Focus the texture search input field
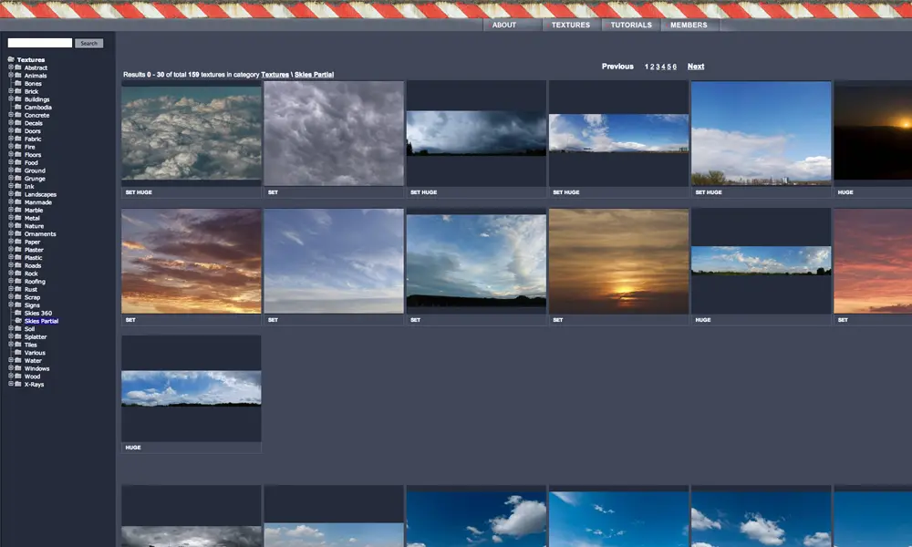 39,43
